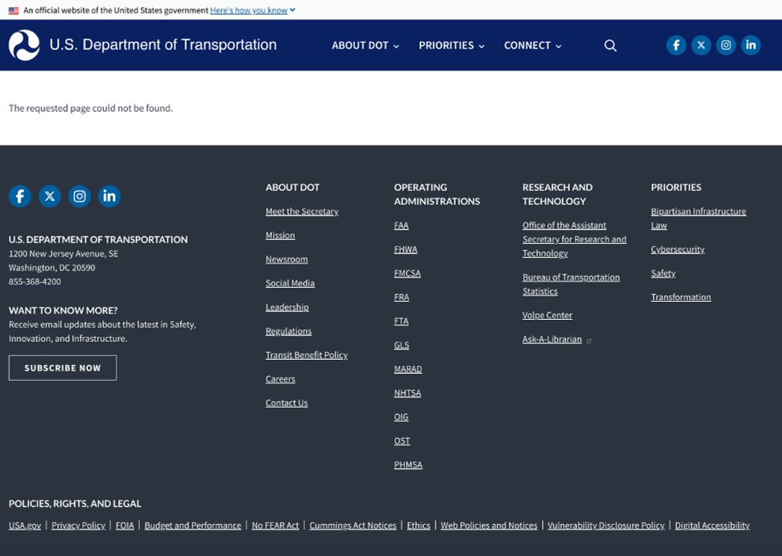Open the Leadership link
Viewport: 782px width, 556px height.
tap(287, 307)
